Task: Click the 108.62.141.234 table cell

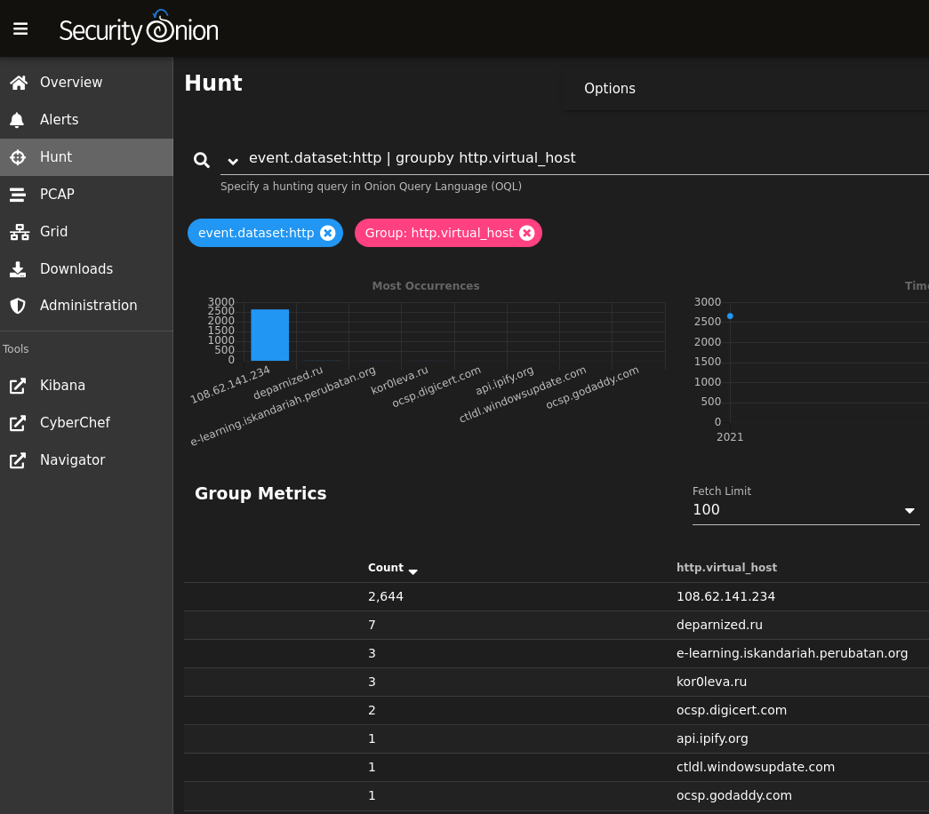Action: tap(725, 596)
